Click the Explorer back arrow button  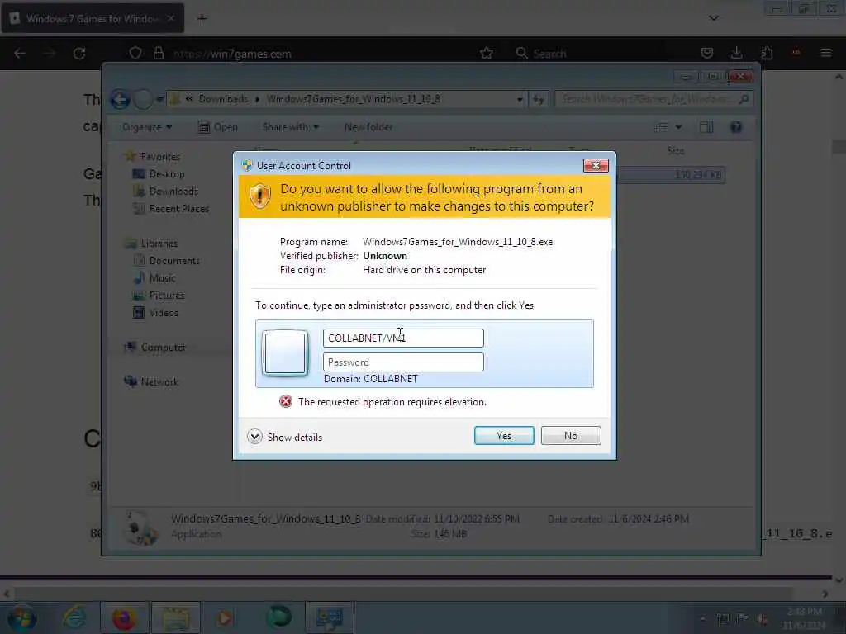[120, 99]
